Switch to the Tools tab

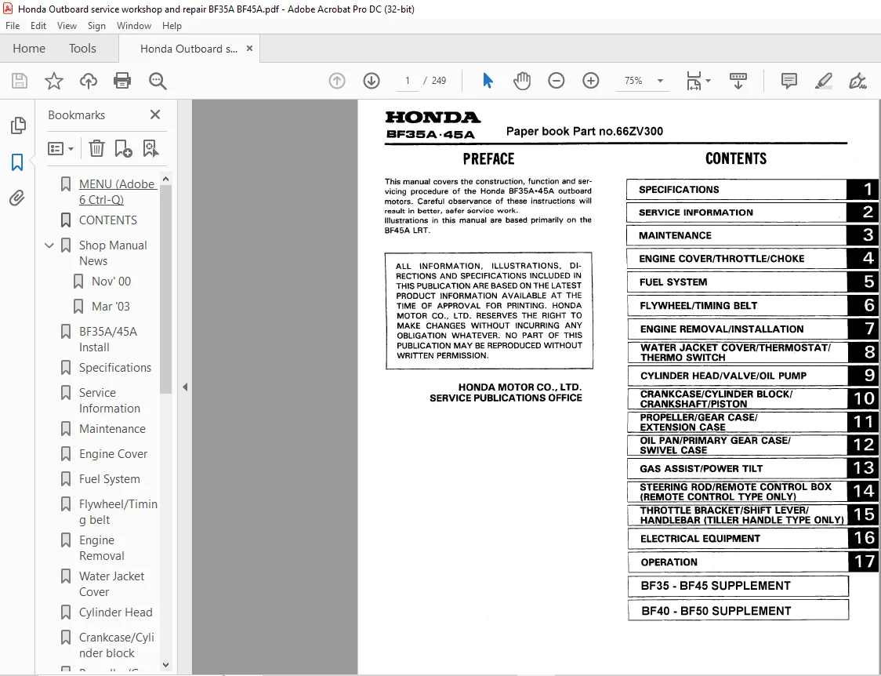pyautogui.click(x=82, y=49)
